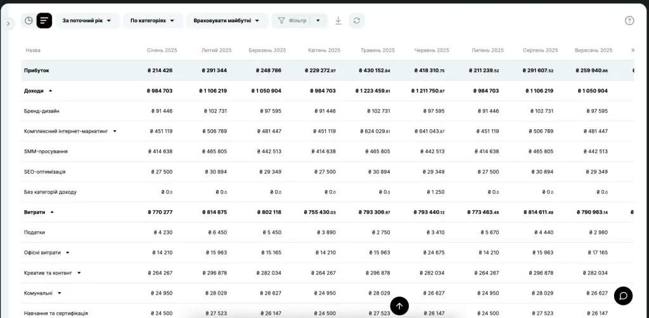Expand the Офісні витрати row

67,253
